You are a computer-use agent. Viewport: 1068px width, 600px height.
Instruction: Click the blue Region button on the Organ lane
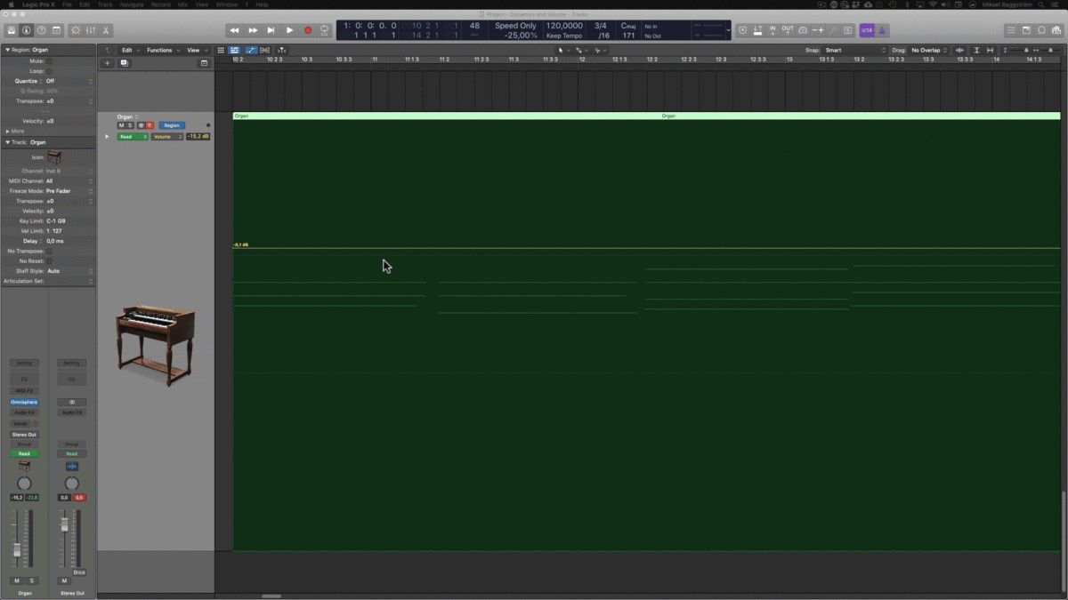point(171,125)
